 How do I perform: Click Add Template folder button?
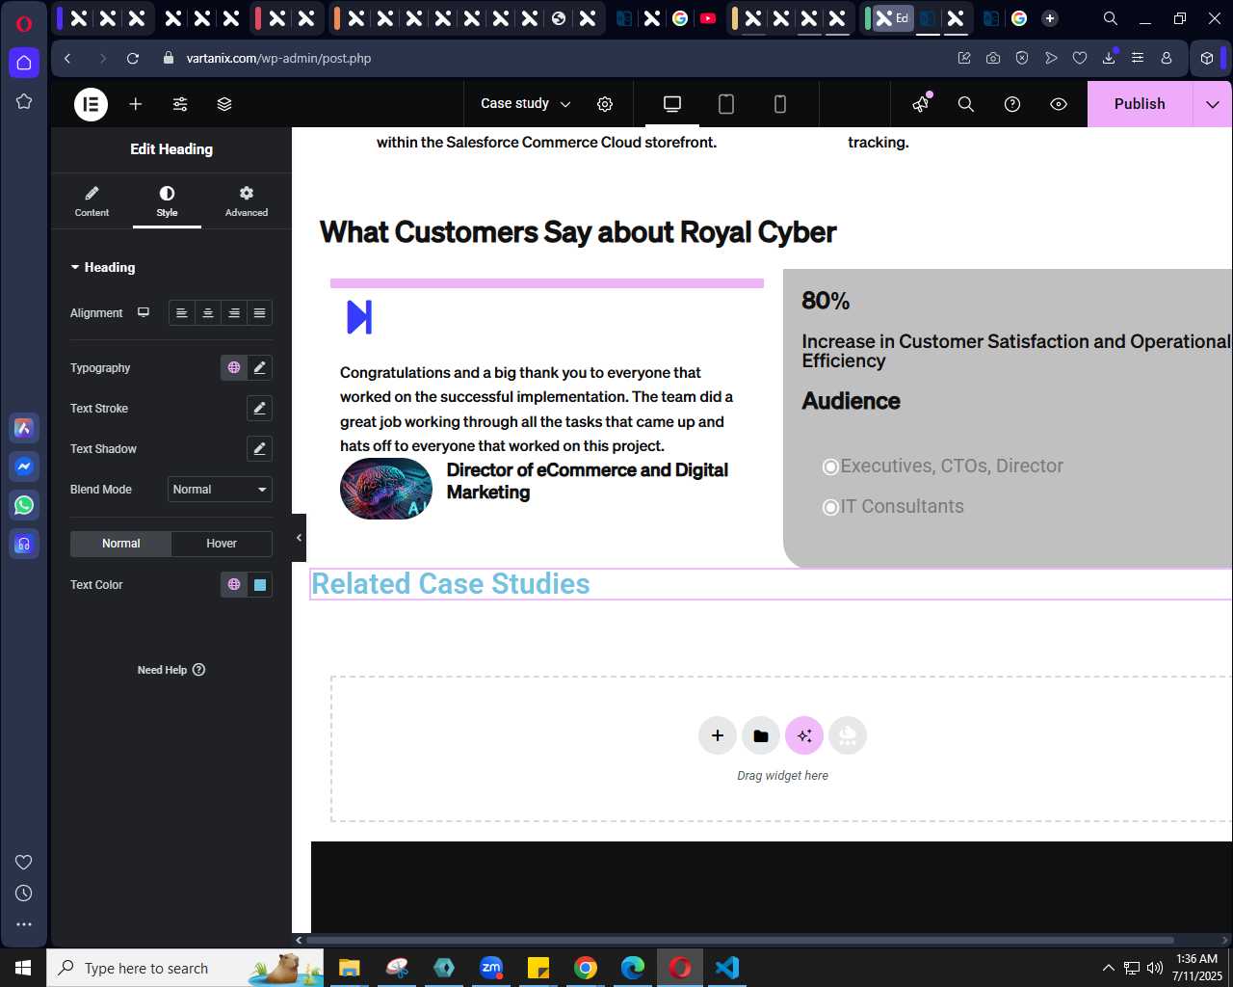coord(761,735)
